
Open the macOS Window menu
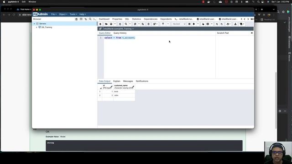tap(32, 2)
